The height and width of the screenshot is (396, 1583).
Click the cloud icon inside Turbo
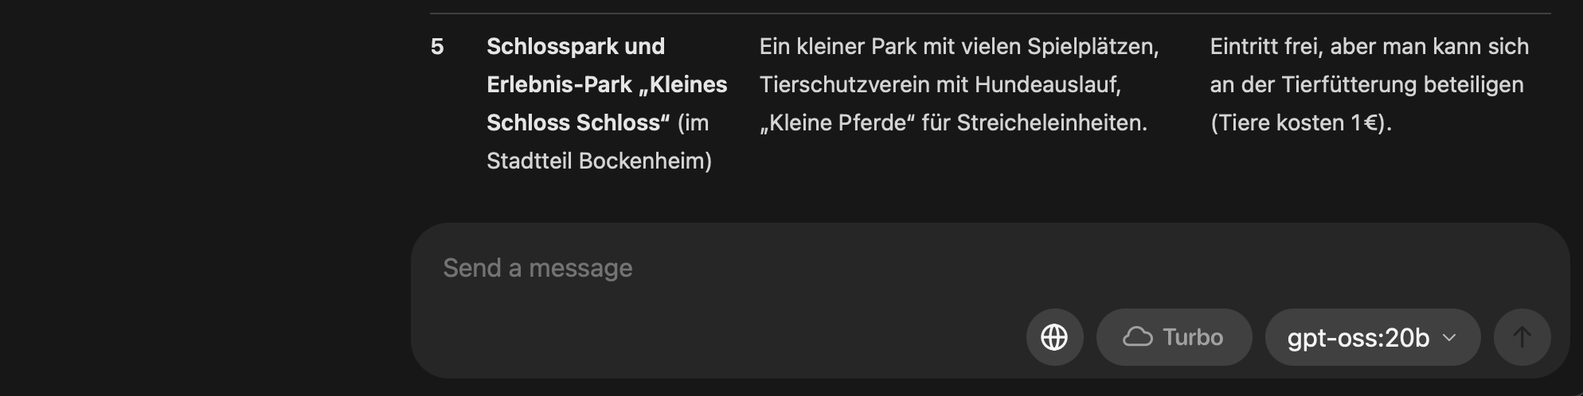click(1138, 337)
